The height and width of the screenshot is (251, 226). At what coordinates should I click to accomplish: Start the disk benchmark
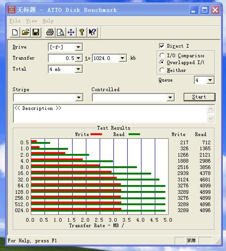[199, 97]
